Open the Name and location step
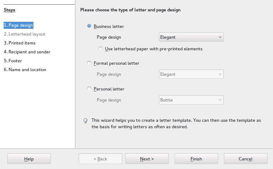This screenshot has height=169, width=273. [25, 70]
